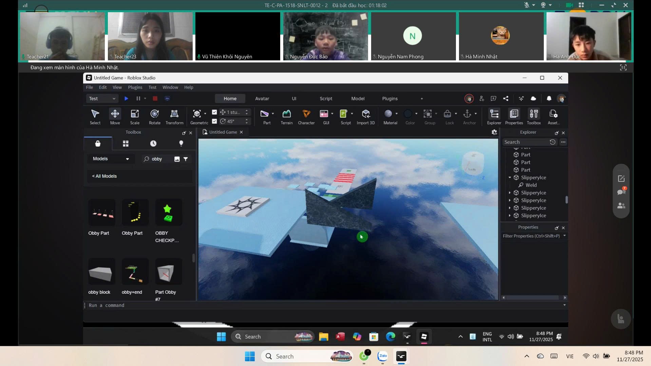The height and width of the screenshot is (366, 651).
Task: Click the Toolbox panel button
Action: (x=534, y=116)
